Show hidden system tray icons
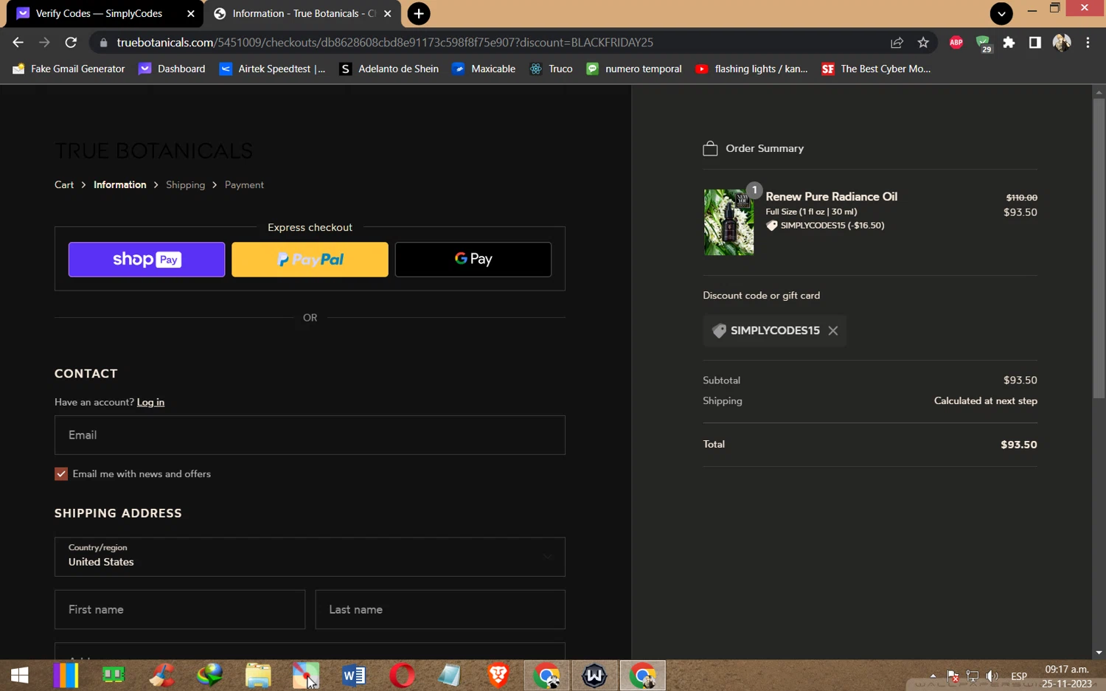Image resolution: width=1106 pixels, height=691 pixels. tap(933, 676)
